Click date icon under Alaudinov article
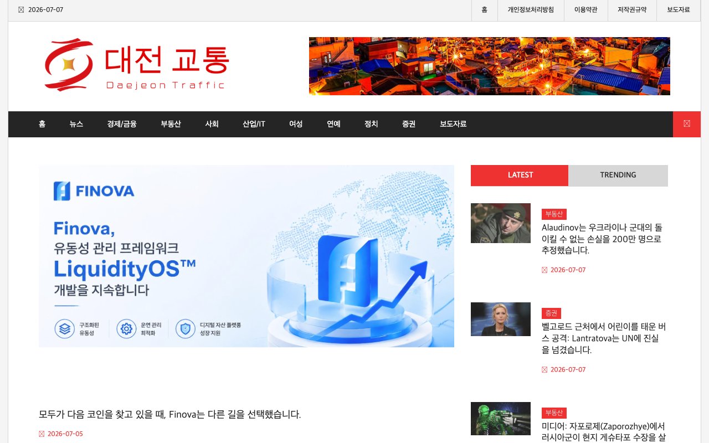 click(544, 270)
